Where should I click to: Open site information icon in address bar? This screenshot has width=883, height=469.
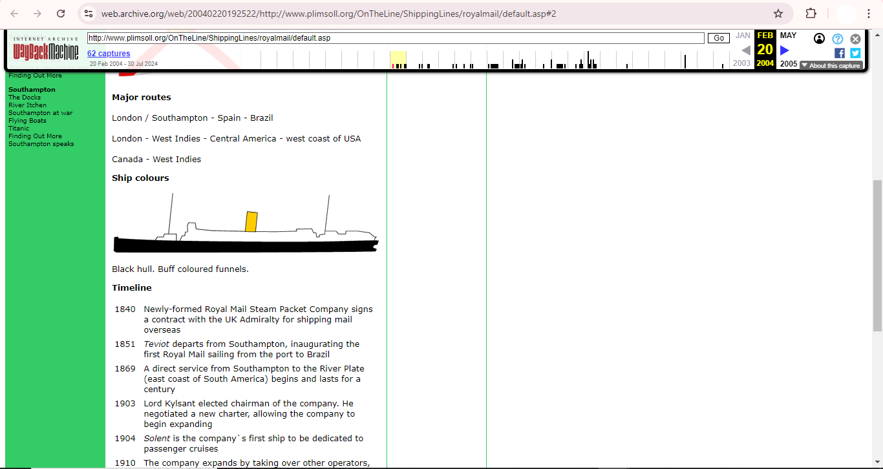click(89, 14)
